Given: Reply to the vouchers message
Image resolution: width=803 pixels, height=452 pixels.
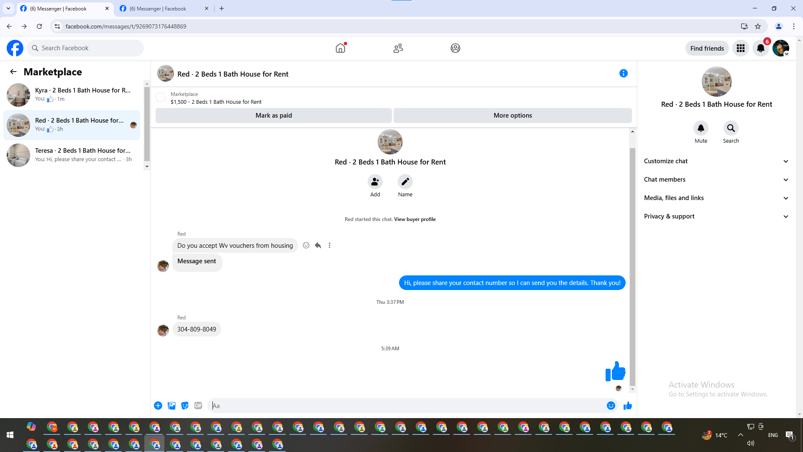Looking at the screenshot, I should click(x=318, y=245).
